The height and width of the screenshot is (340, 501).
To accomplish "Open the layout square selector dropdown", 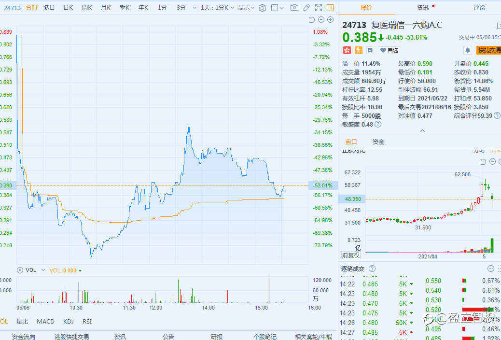I will tap(277, 8).
